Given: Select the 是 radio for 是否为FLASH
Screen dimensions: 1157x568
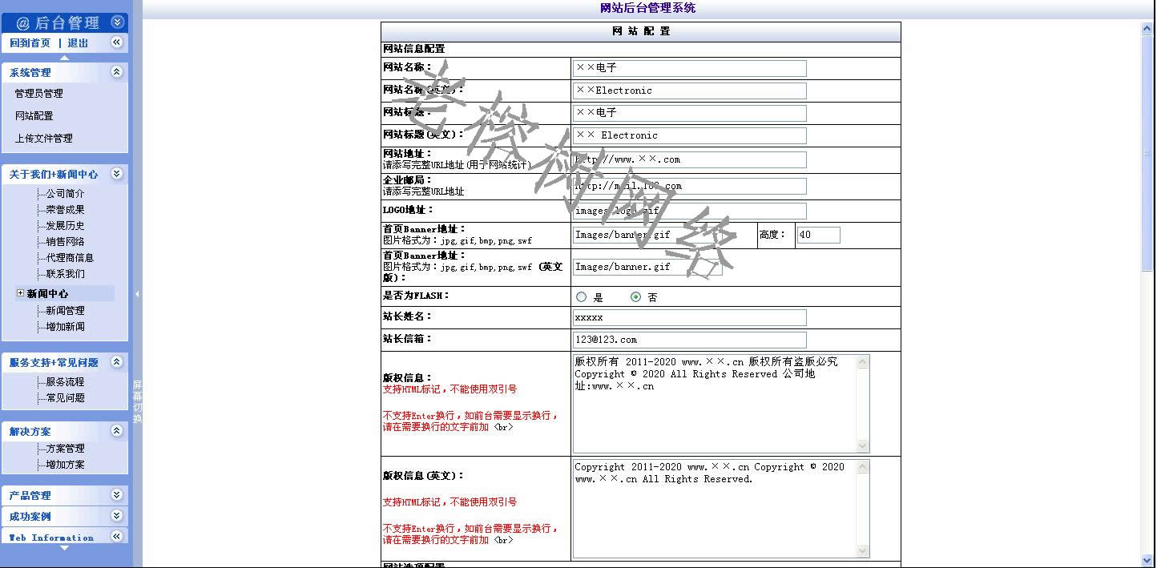Looking at the screenshot, I should (582, 297).
